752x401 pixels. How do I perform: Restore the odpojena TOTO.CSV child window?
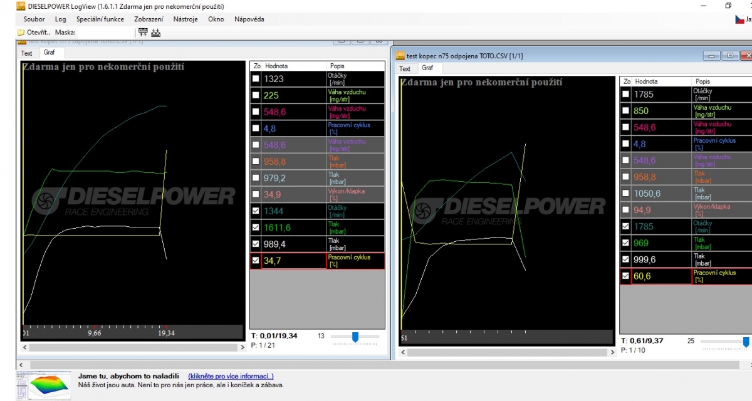coord(731,56)
